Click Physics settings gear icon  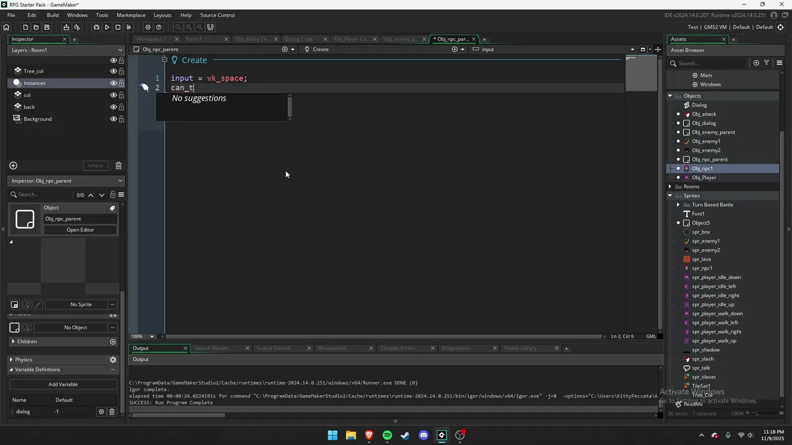tap(113, 360)
